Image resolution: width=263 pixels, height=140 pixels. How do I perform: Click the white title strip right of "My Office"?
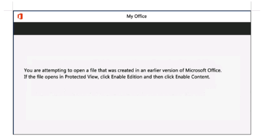[x=197, y=16]
